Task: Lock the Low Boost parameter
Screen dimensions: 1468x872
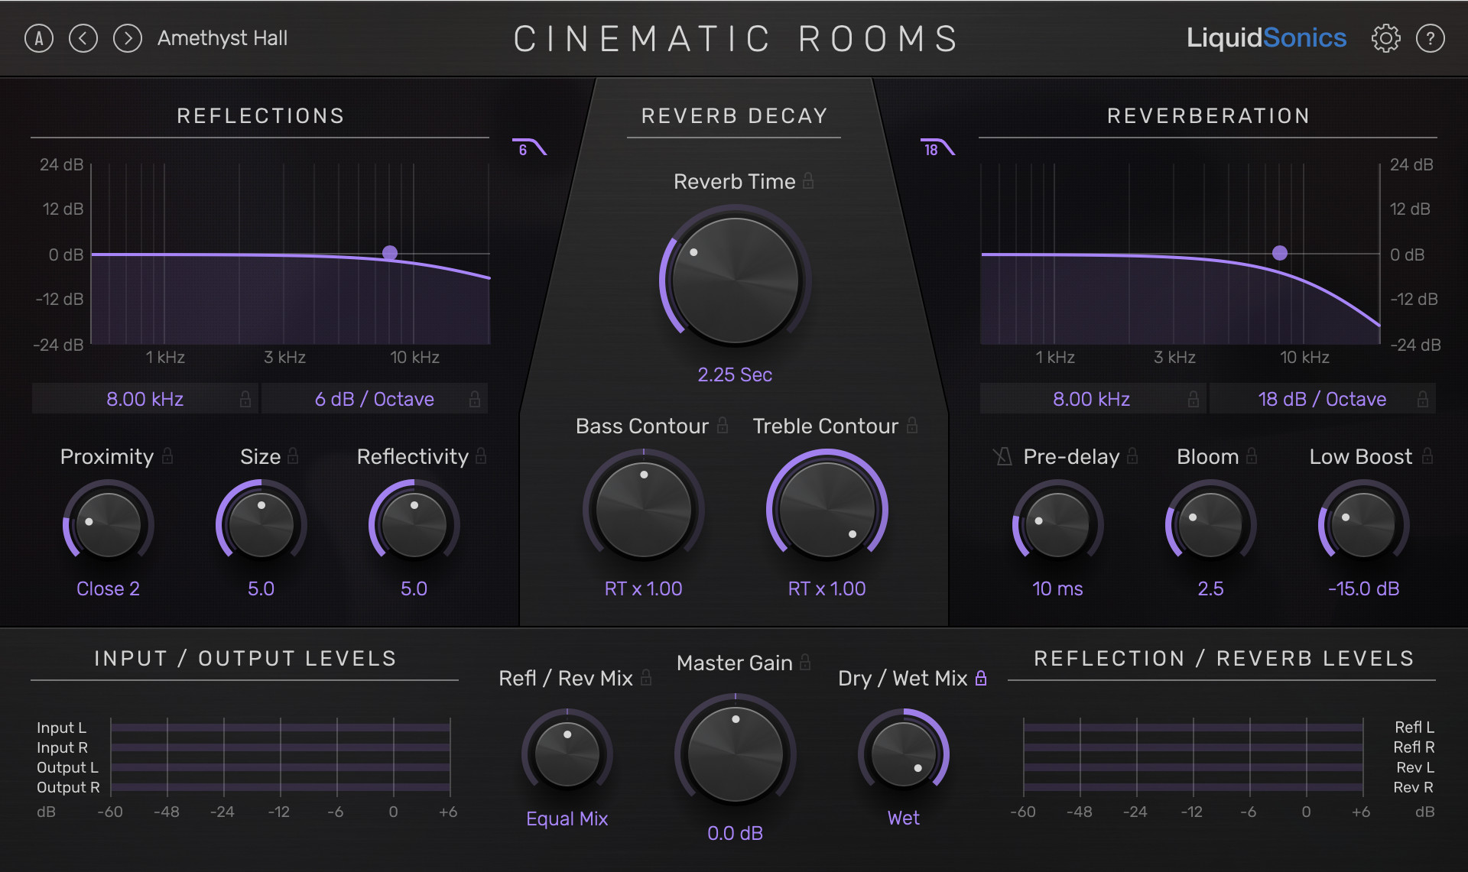Action: coord(1427,456)
